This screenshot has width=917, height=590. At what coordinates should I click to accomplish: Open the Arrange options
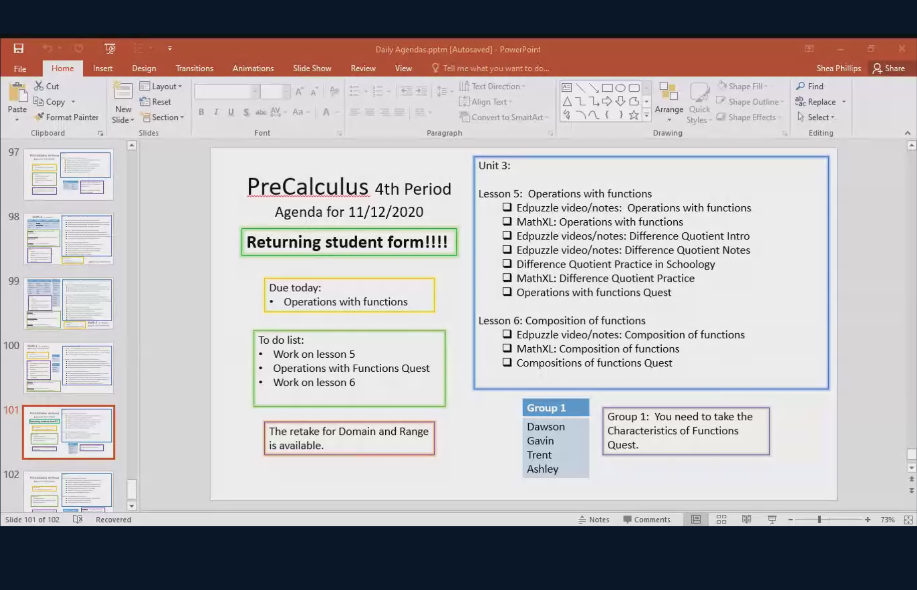669,103
